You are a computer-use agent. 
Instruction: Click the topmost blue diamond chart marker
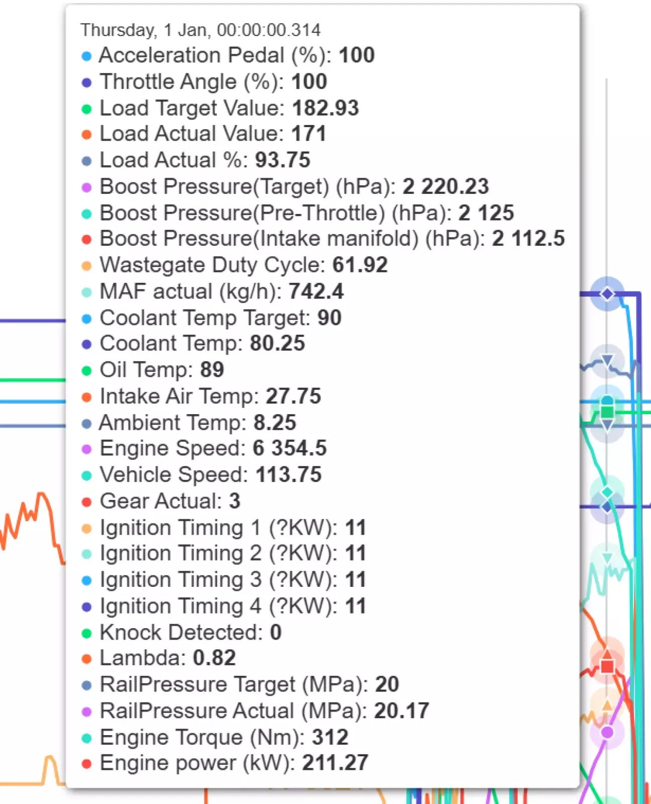point(607,293)
